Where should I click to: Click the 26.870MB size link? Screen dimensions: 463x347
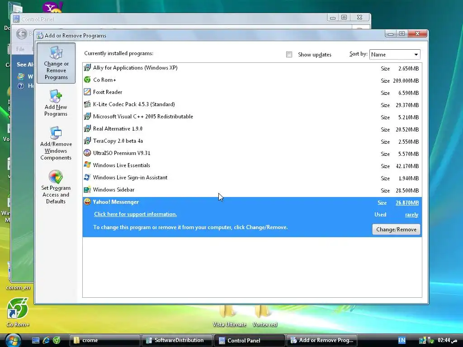pyautogui.click(x=407, y=203)
